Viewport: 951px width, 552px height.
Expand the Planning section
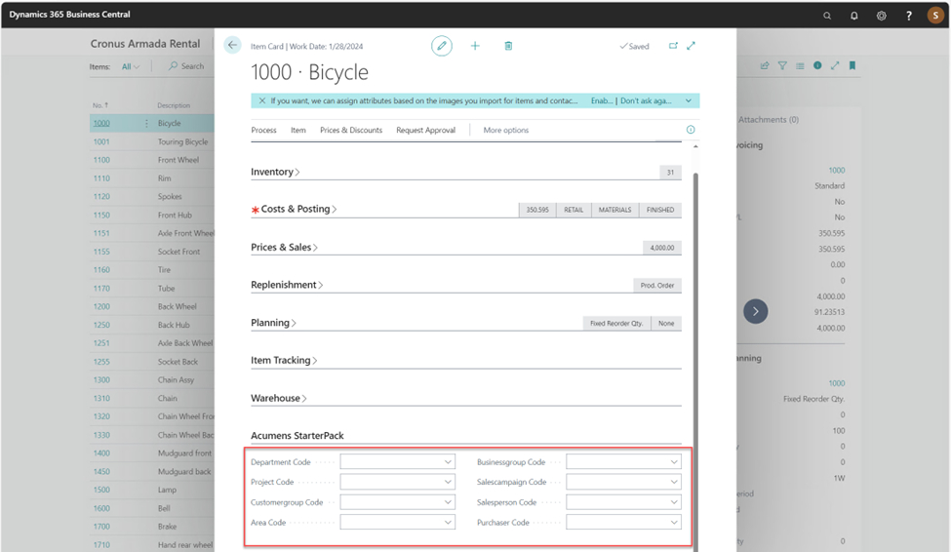[273, 322]
